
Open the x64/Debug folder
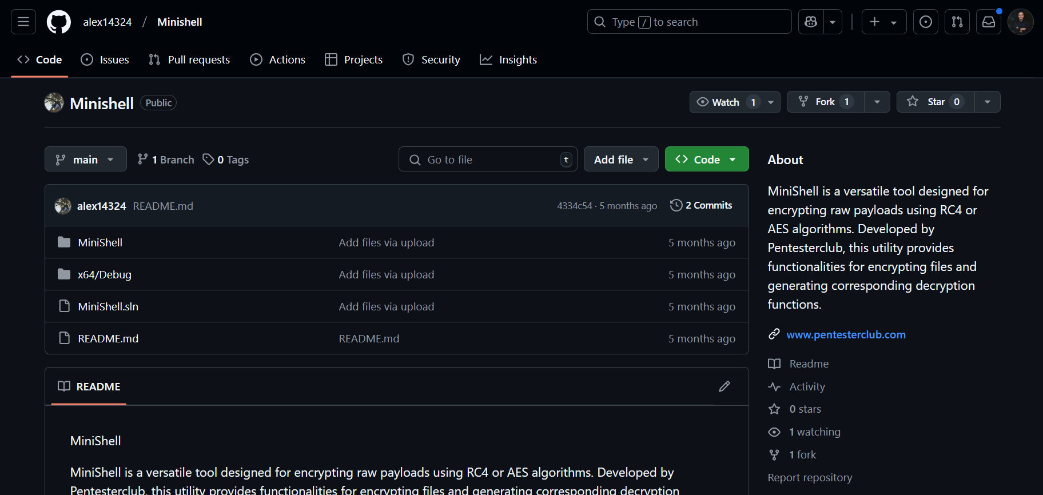105,274
